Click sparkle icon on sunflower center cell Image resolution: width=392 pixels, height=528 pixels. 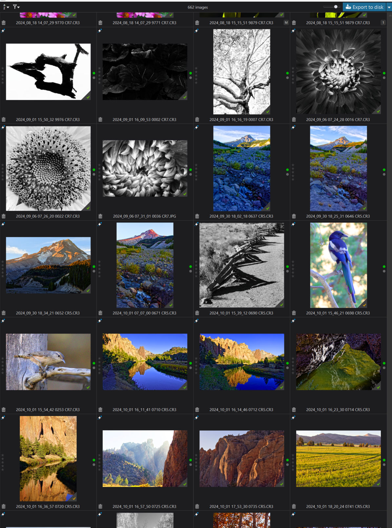pos(3,127)
